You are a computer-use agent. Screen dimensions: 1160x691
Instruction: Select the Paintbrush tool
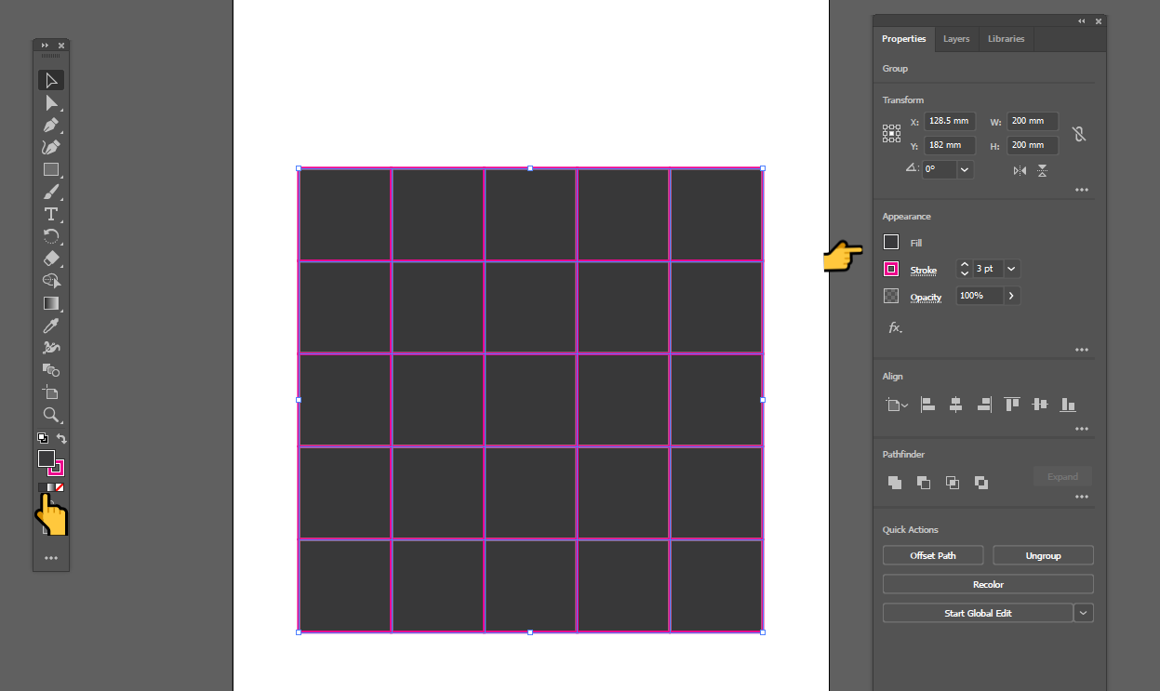click(x=51, y=192)
